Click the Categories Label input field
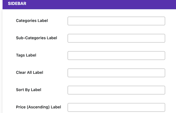 click(116, 21)
